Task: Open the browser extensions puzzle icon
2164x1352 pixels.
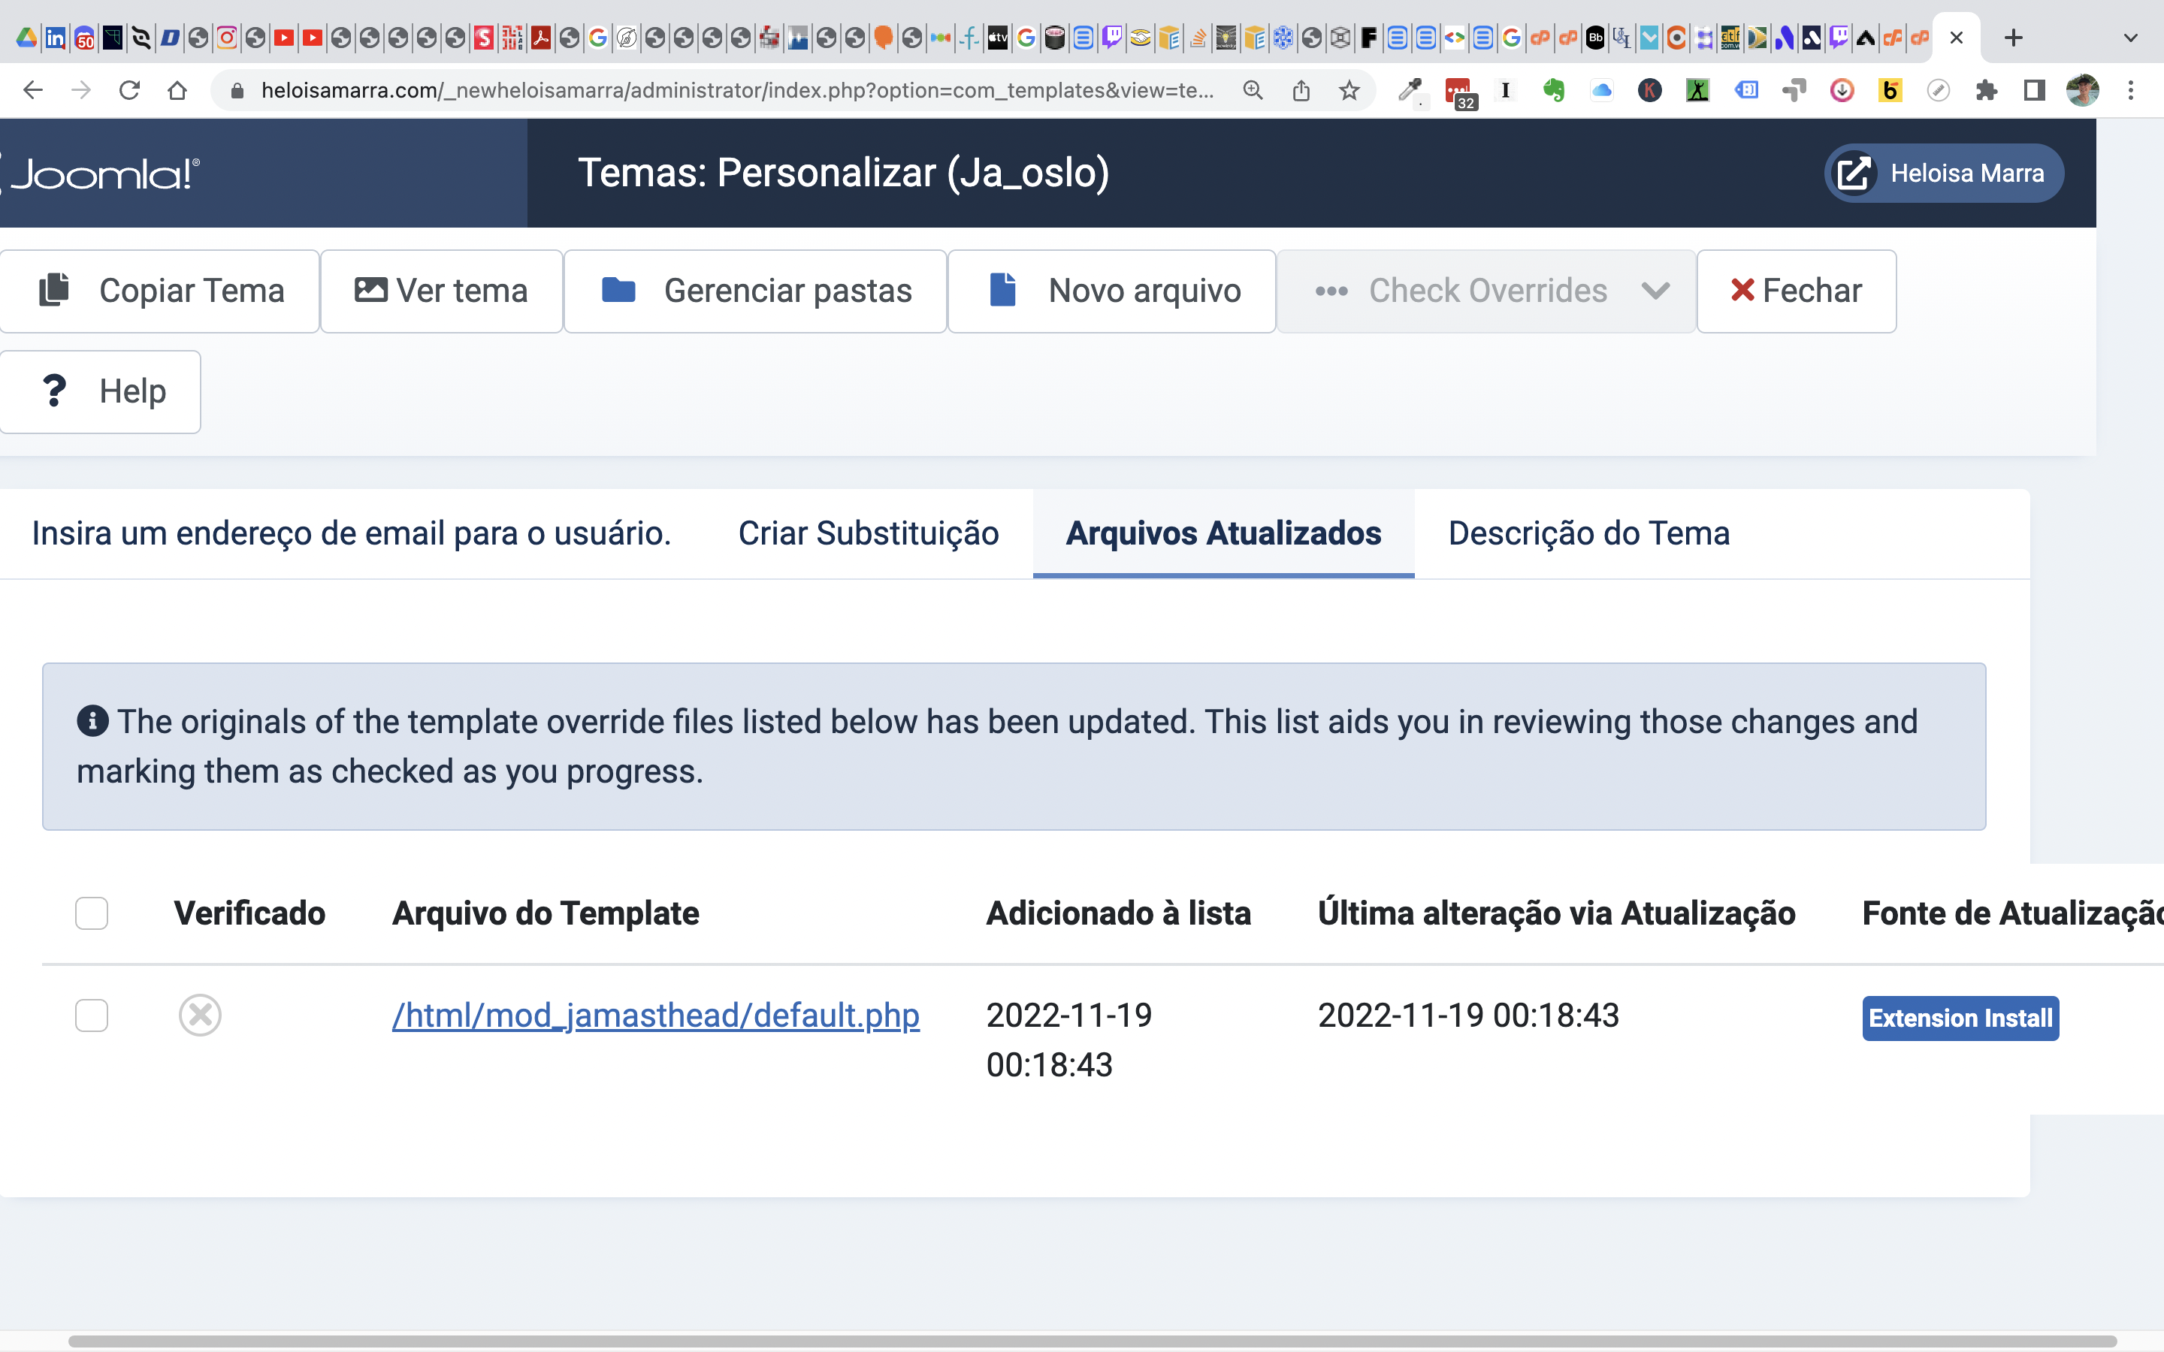Action: tap(1986, 90)
